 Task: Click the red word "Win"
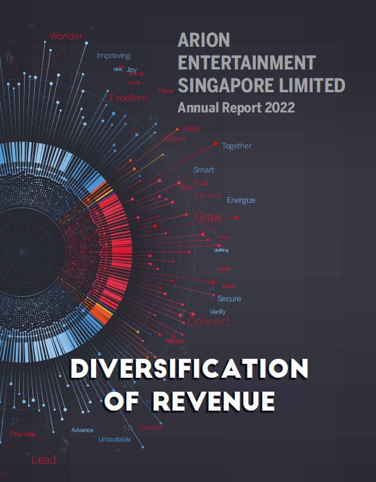coord(186,187)
